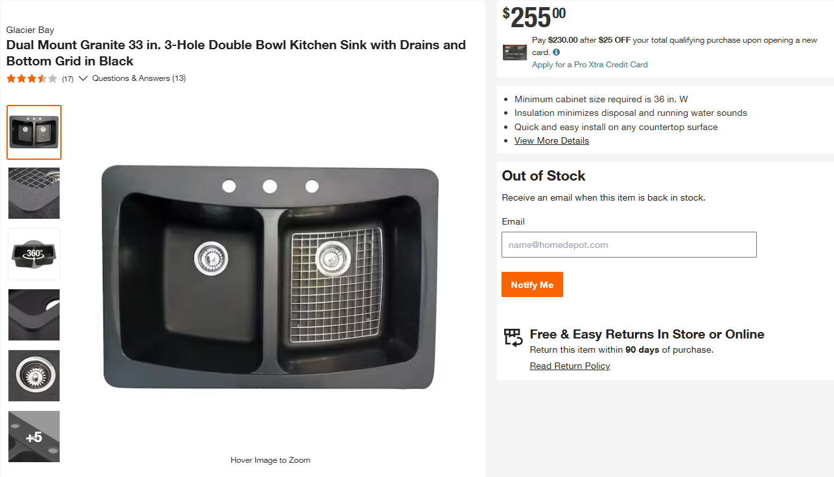Open Questions & Answers (13) link
This screenshot has width=834, height=477.
[x=139, y=78]
